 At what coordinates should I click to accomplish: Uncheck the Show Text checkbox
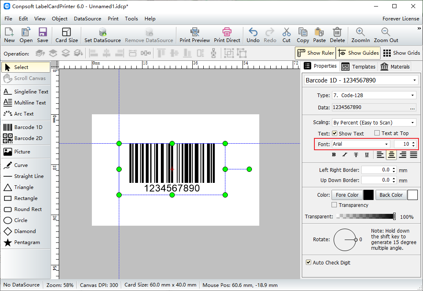click(x=334, y=133)
